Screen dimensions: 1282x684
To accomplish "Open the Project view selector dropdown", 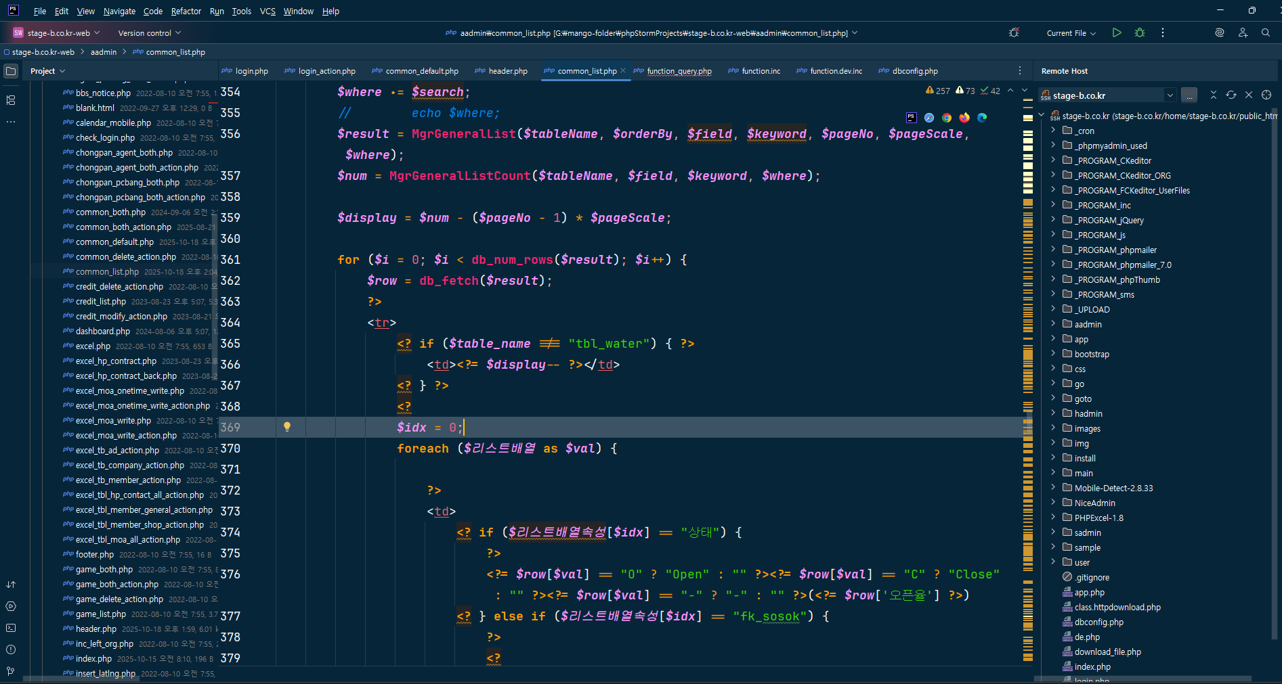I will 47,71.
